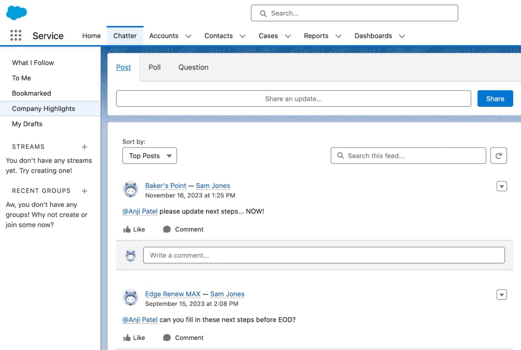Click the Search this feed field
The height and width of the screenshot is (350, 521).
(409, 156)
